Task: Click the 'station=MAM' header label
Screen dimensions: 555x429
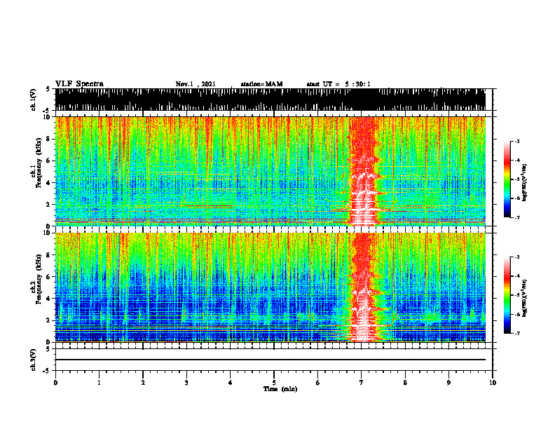Action: [x=261, y=84]
